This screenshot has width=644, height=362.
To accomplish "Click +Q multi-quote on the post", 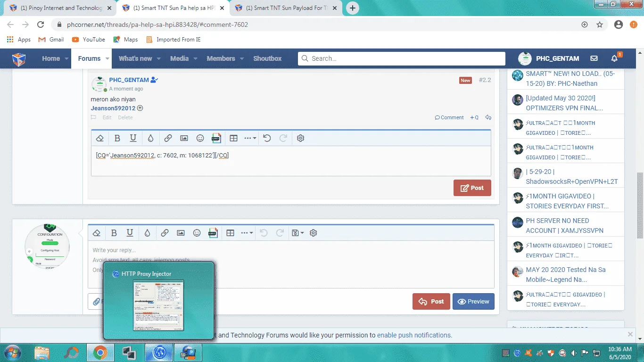I will [x=474, y=117].
